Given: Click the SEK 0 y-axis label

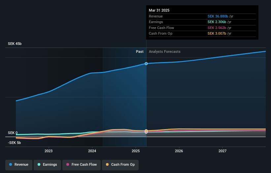Looking at the screenshot, I should tap(13, 133).
